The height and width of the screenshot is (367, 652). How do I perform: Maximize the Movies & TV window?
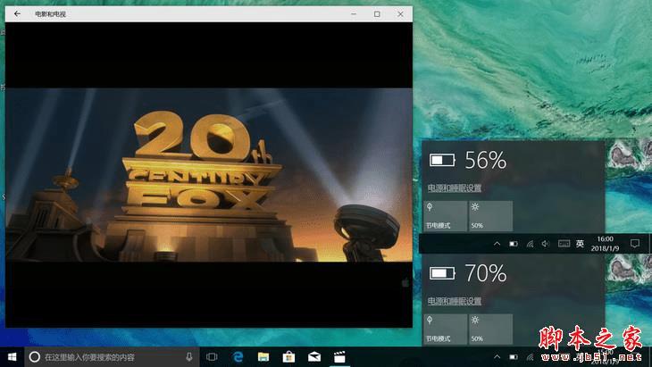(x=377, y=13)
